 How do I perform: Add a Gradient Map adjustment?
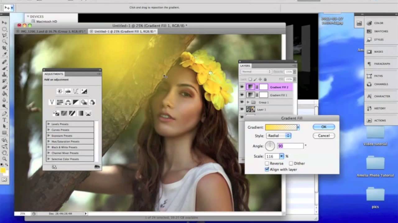(80, 113)
